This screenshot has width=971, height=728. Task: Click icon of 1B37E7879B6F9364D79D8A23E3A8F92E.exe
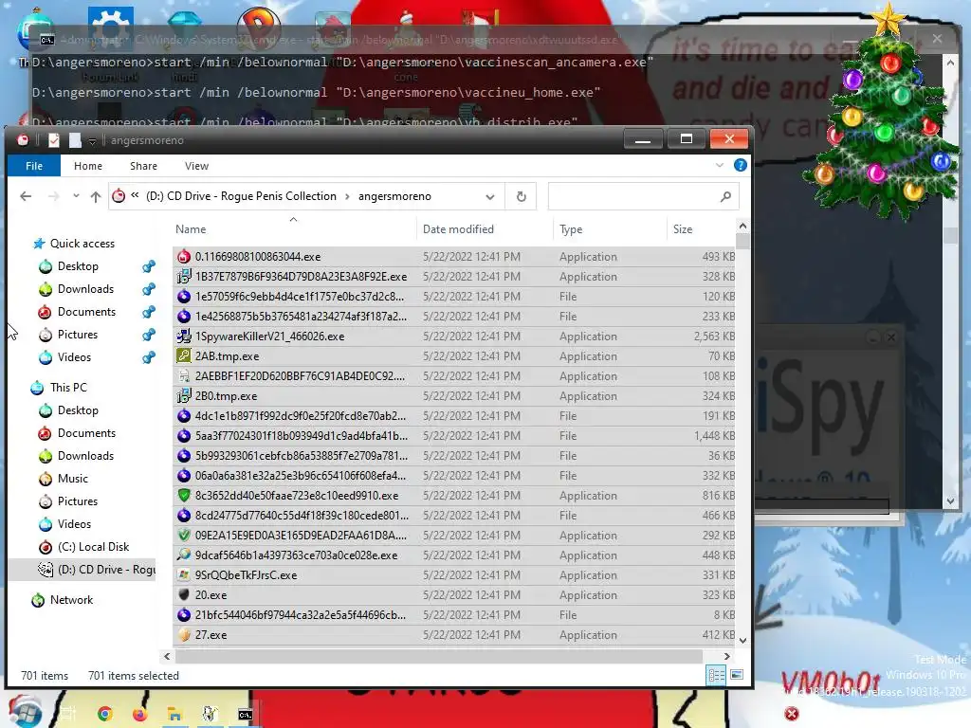tap(184, 276)
